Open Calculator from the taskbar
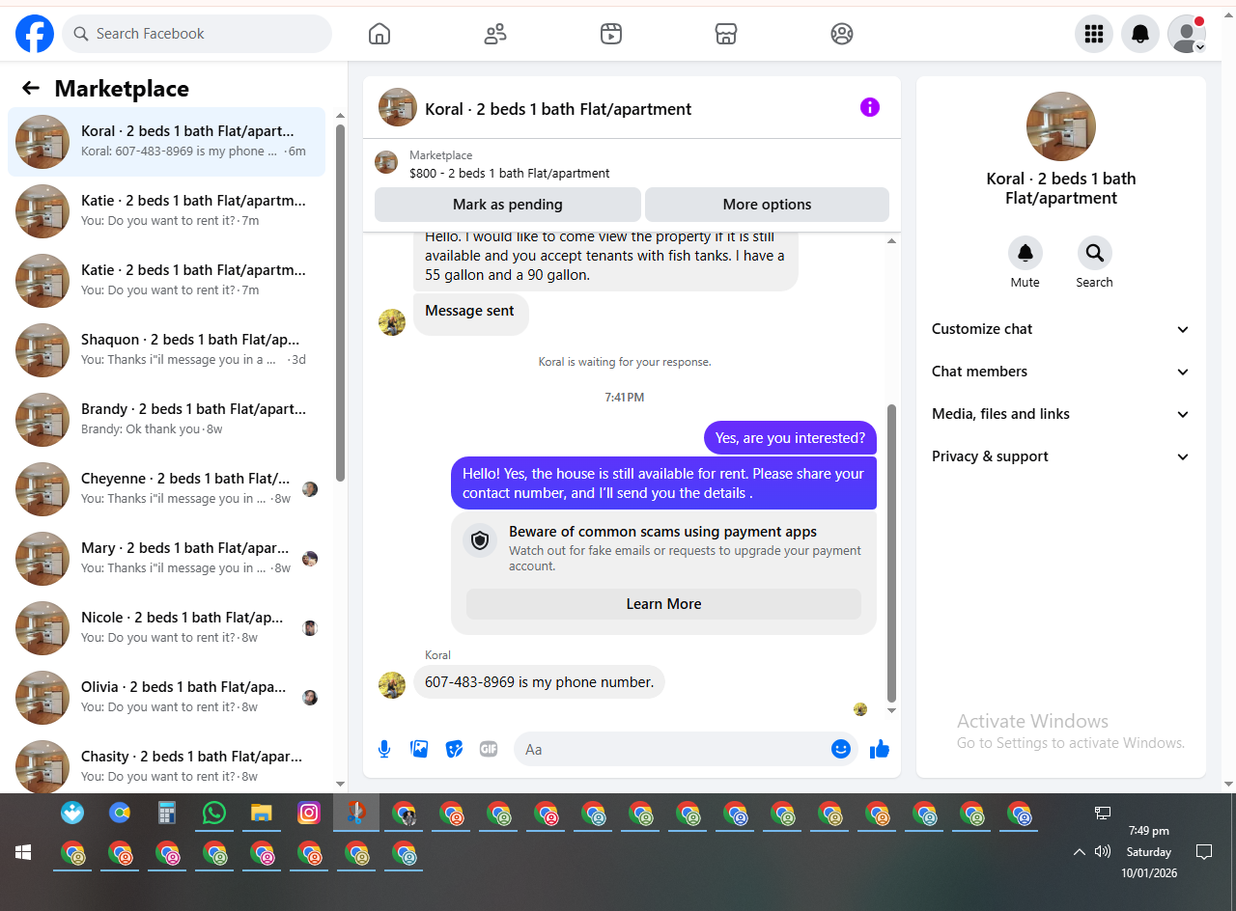Image resolution: width=1236 pixels, height=911 pixels. pyautogui.click(x=166, y=813)
